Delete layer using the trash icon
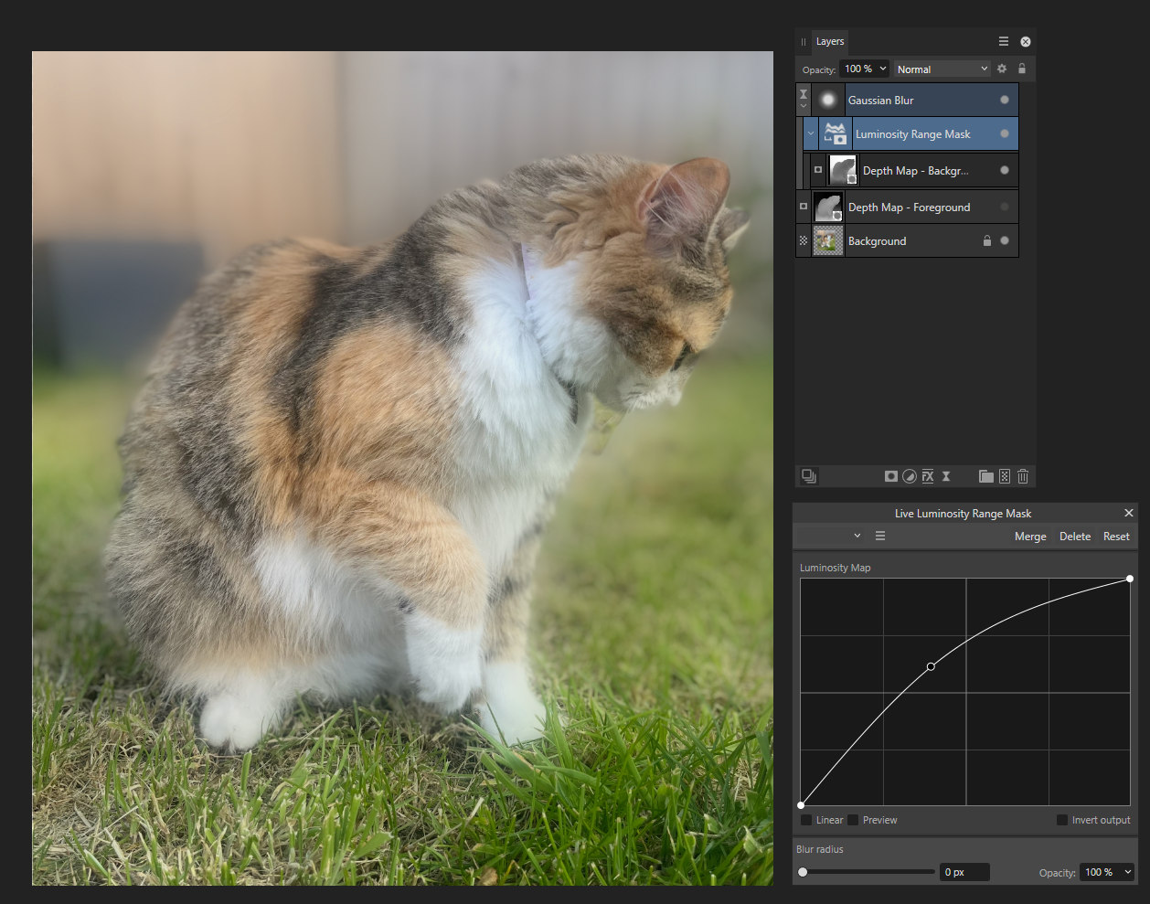The width and height of the screenshot is (1150, 904). coord(1023,475)
